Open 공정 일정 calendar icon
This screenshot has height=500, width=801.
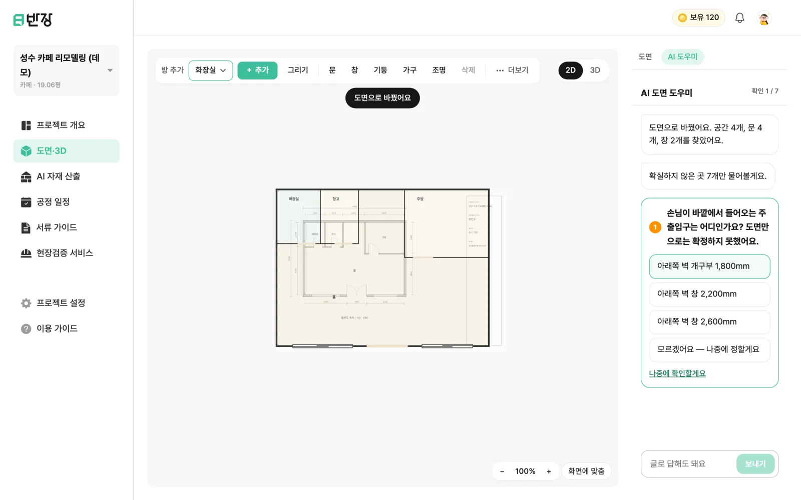click(x=26, y=202)
